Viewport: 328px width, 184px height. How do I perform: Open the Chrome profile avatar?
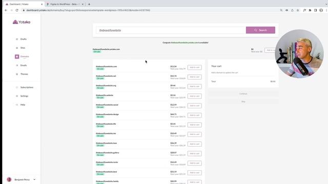tap(321, 10)
